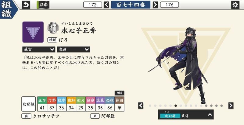This screenshot has height=125, width=244.
Task: Jump to sword number 176
Action: [x=170, y=5]
